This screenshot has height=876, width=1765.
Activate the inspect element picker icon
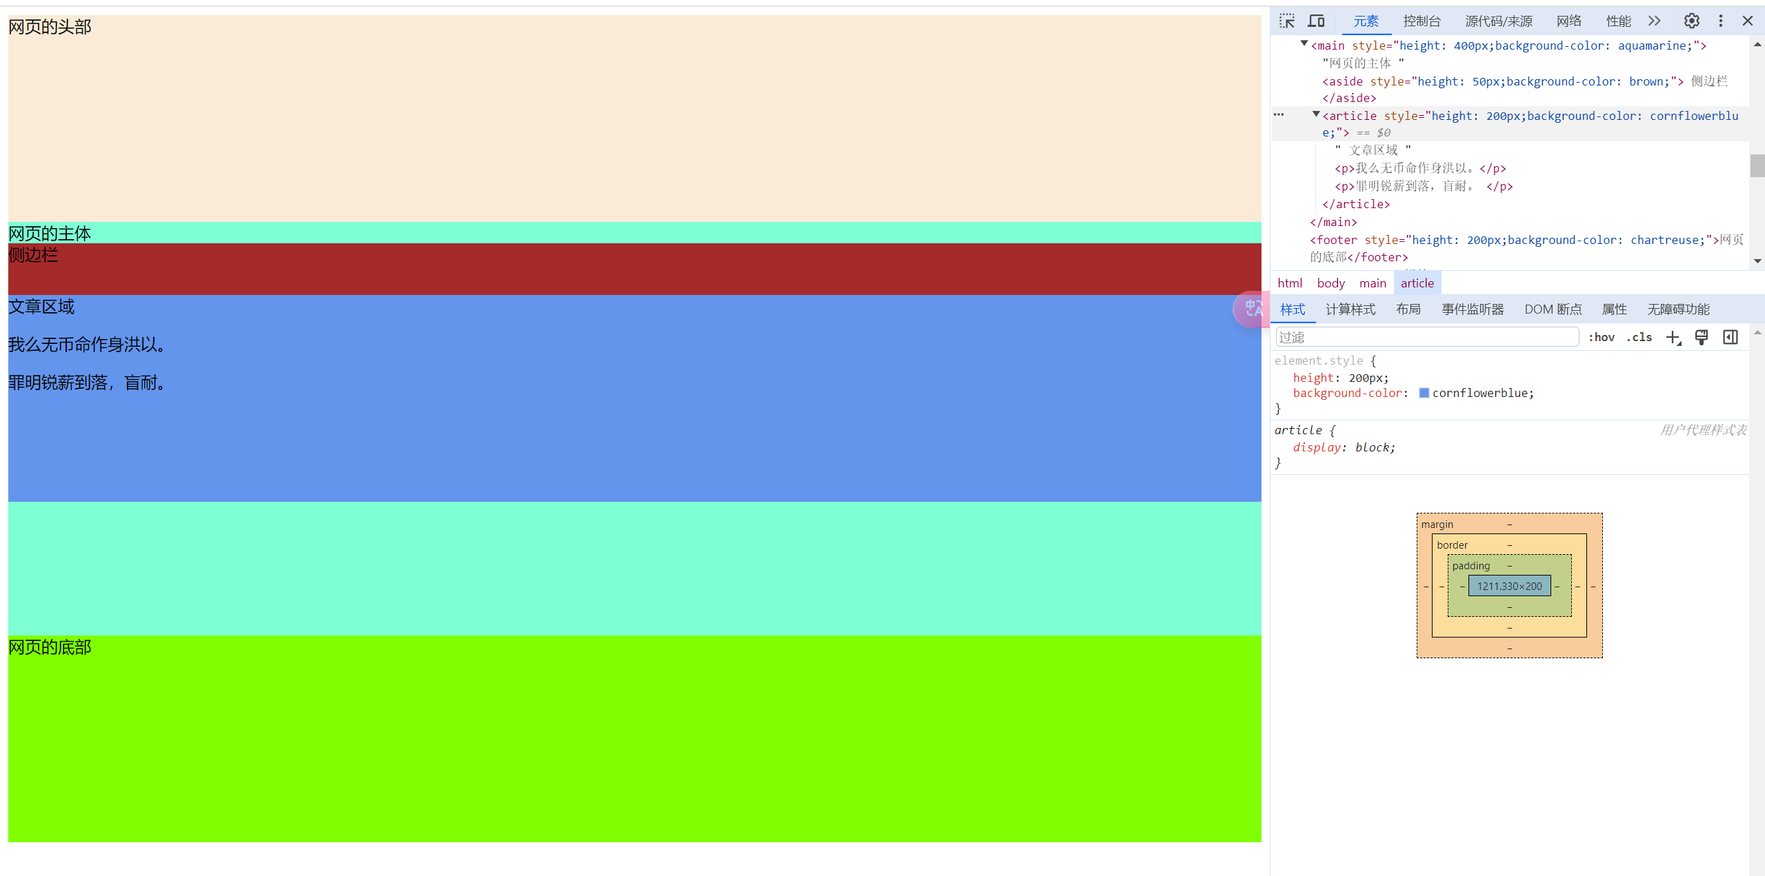[x=1287, y=21]
